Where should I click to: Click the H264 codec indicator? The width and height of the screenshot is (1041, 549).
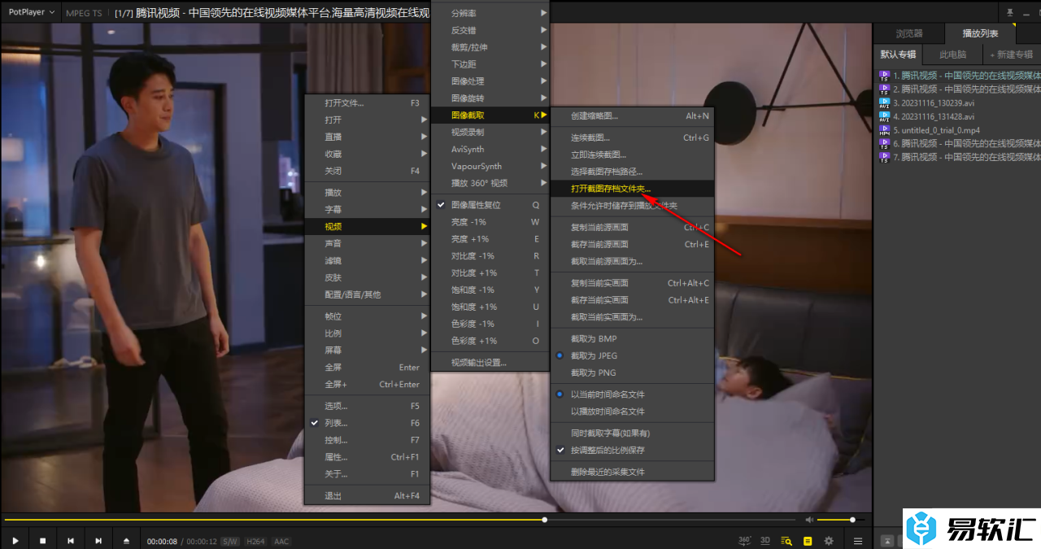(x=255, y=542)
